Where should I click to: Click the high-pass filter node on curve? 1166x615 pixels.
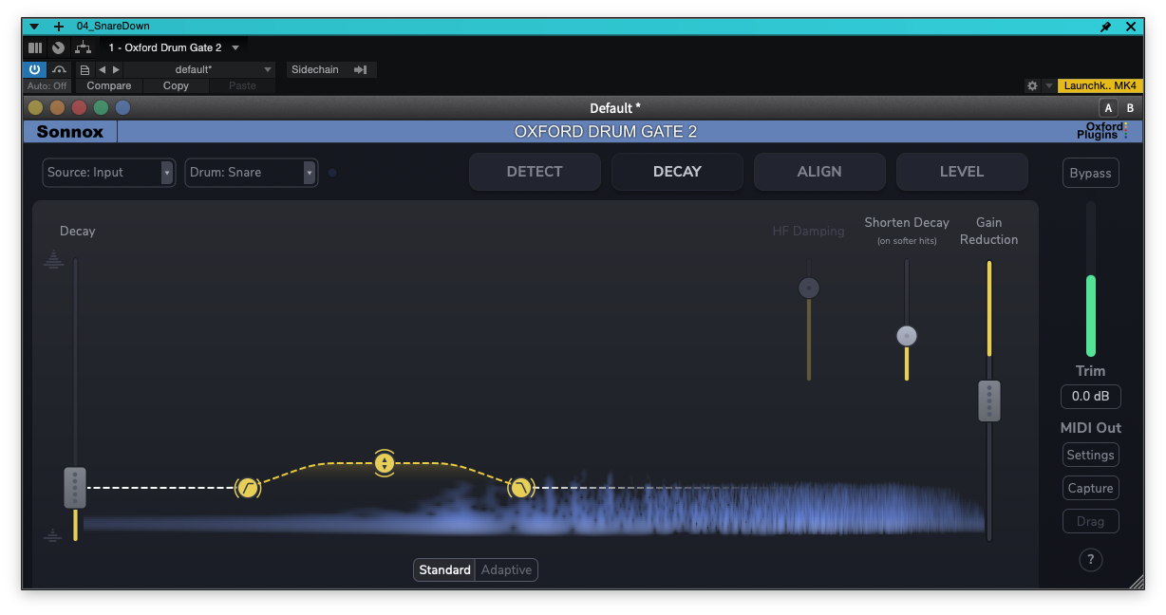(x=248, y=488)
